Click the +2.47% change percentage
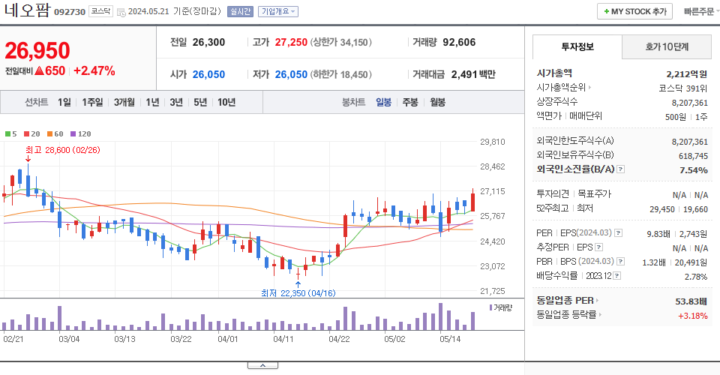 [94, 70]
